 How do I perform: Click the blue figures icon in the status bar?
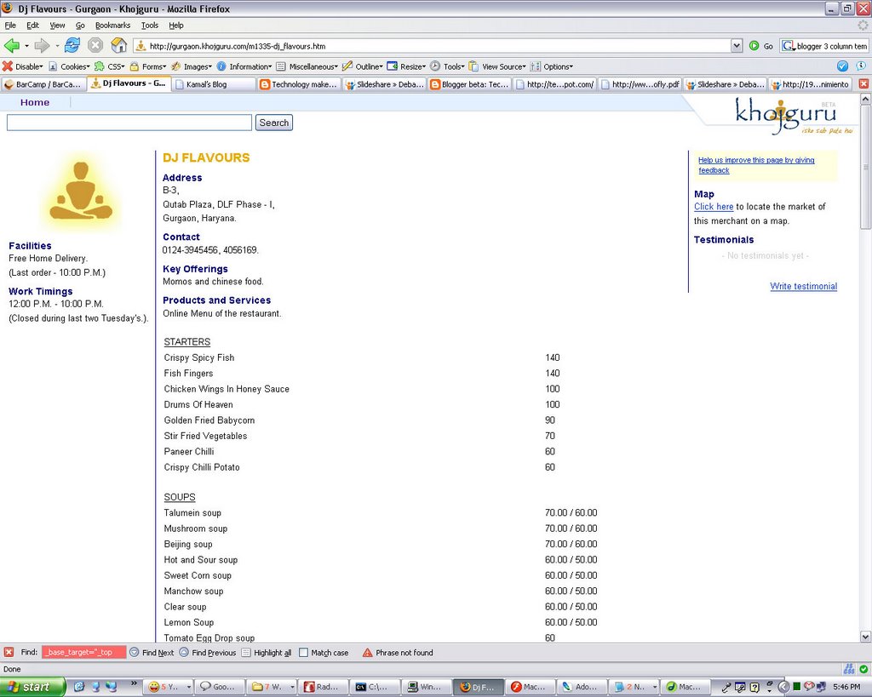pos(849,669)
